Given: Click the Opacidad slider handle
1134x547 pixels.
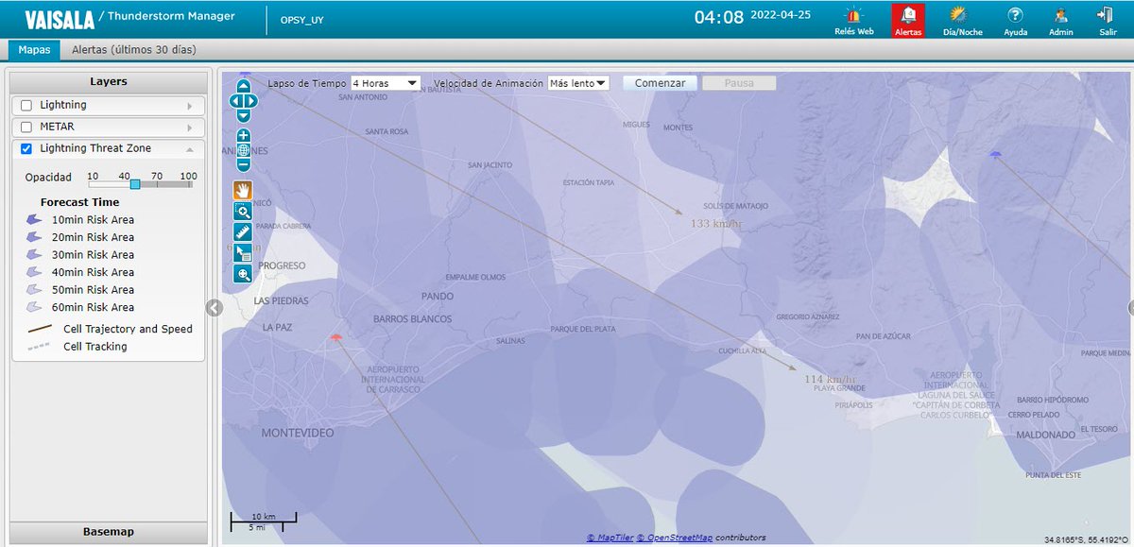Looking at the screenshot, I should [x=135, y=184].
